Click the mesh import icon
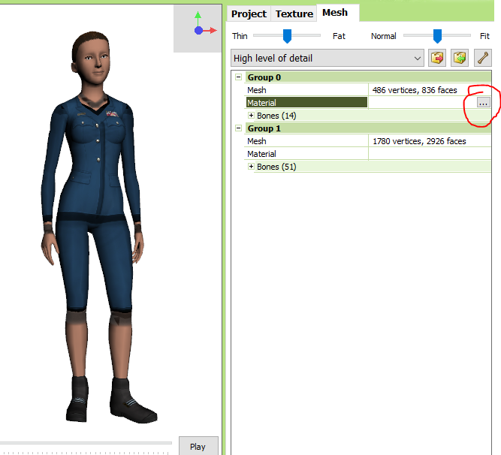This screenshot has height=455, width=501. point(460,58)
